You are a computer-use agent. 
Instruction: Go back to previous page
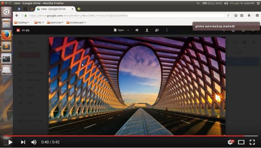tap(17, 15)
